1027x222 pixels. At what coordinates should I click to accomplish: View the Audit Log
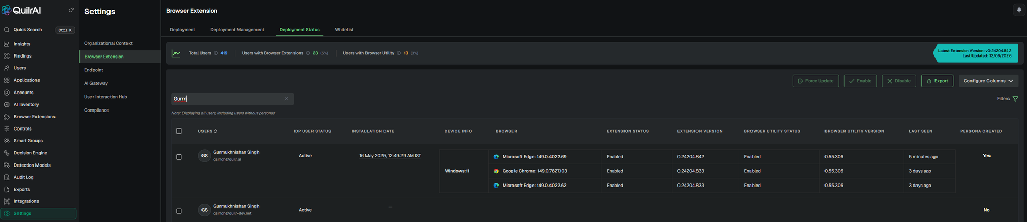pos(24,177)
